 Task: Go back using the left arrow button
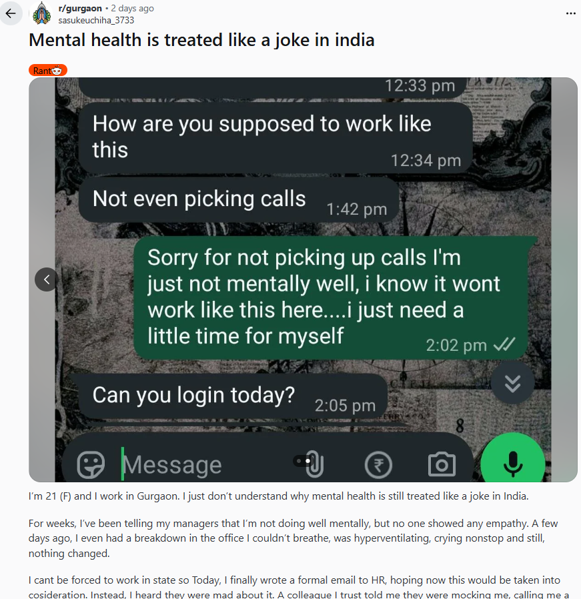point(11,14)
